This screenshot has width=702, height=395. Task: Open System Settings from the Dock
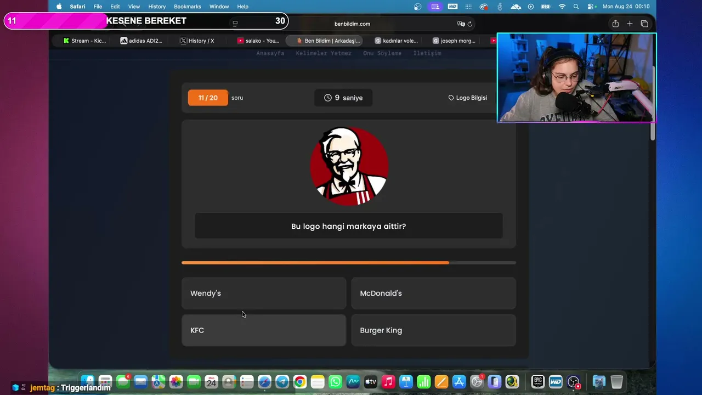coord(477,382)
